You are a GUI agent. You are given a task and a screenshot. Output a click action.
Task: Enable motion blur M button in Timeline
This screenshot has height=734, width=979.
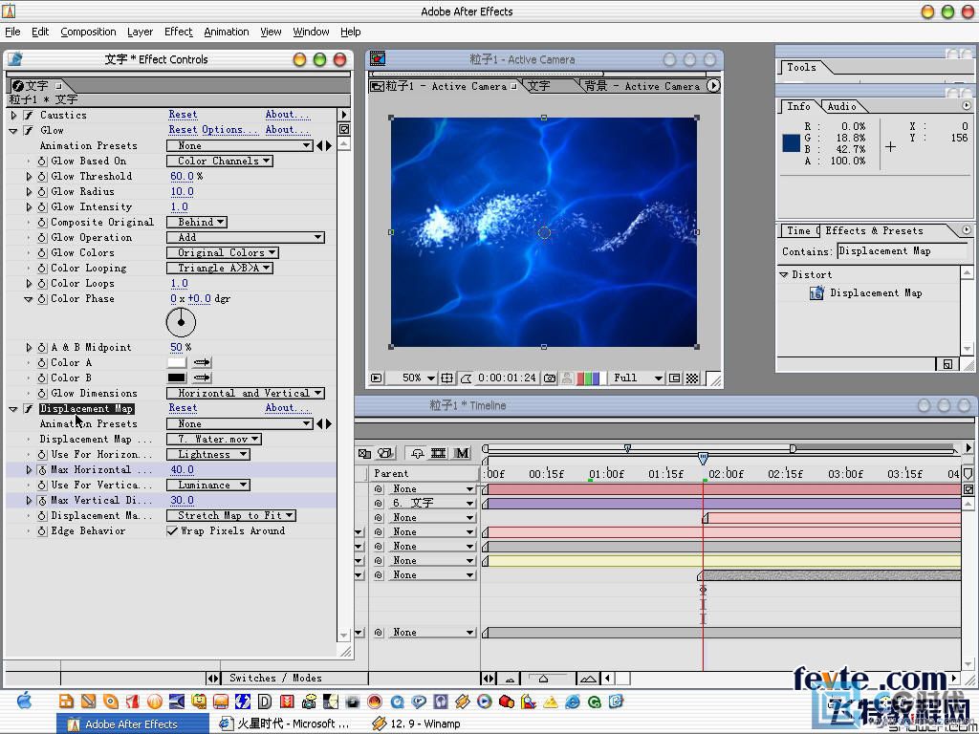pos(462,453)
